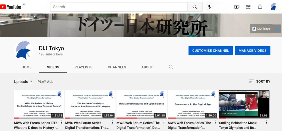The image size is (282, 131).
Task: Click MANAGE VIDEOS button
Action: (x=253, y=51)
